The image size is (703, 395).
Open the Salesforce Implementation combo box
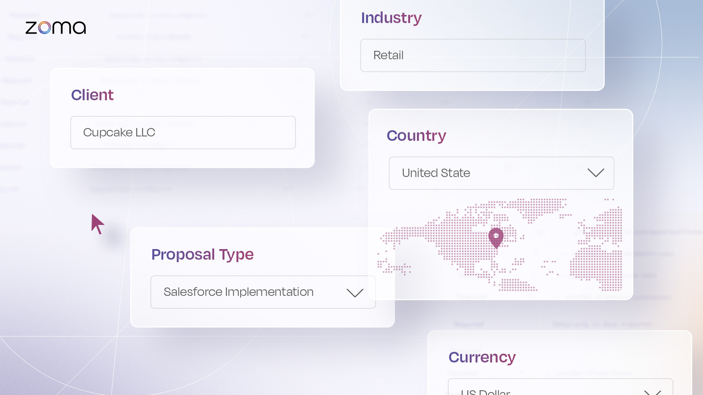pos(263,292)
